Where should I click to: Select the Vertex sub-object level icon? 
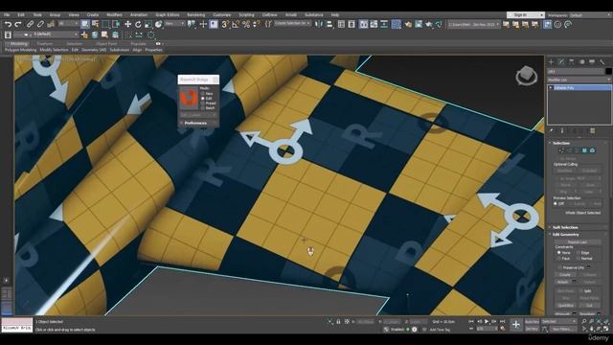(562, 150)
